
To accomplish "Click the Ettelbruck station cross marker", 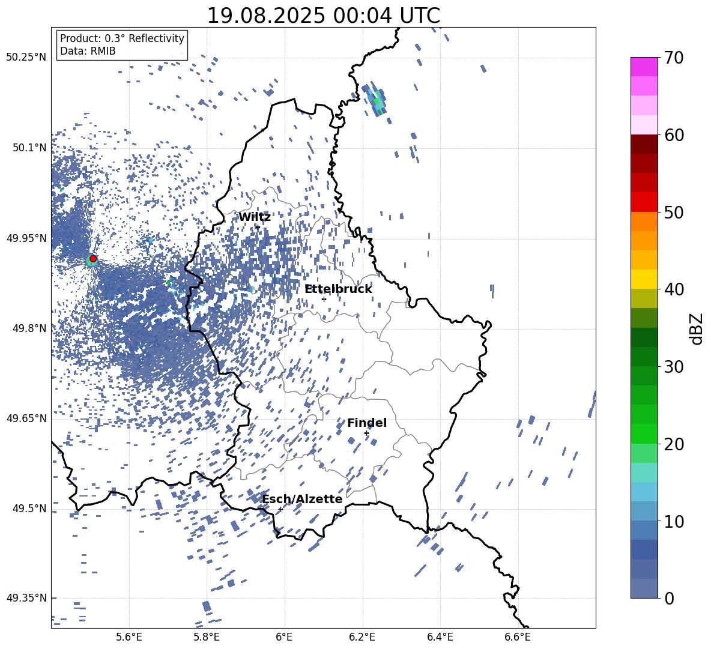I will coord(324,299).
